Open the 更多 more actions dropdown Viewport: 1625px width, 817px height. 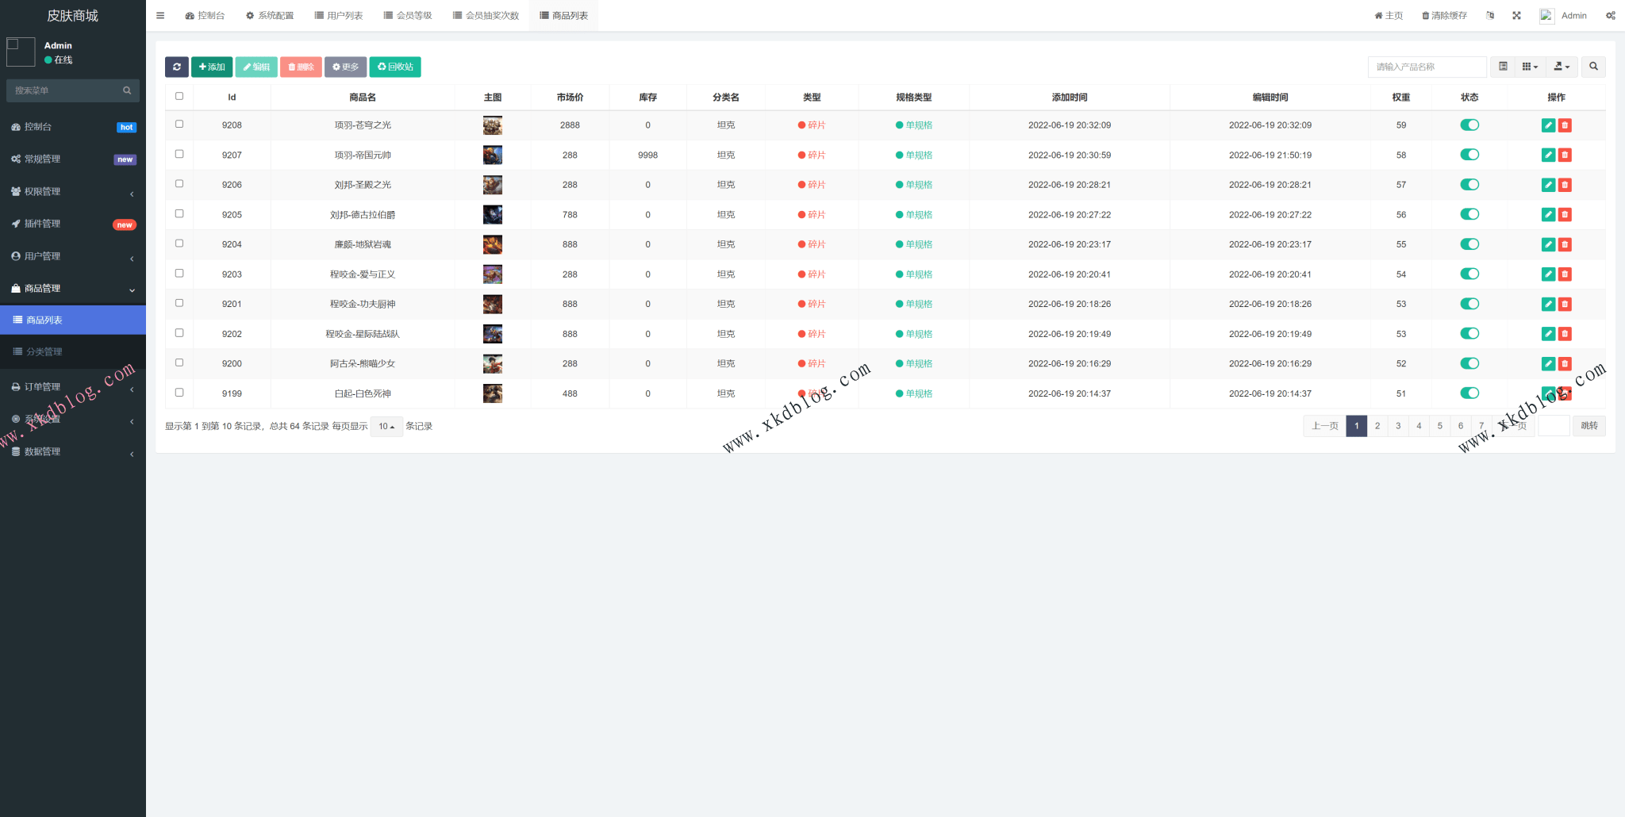click(345, 67)
